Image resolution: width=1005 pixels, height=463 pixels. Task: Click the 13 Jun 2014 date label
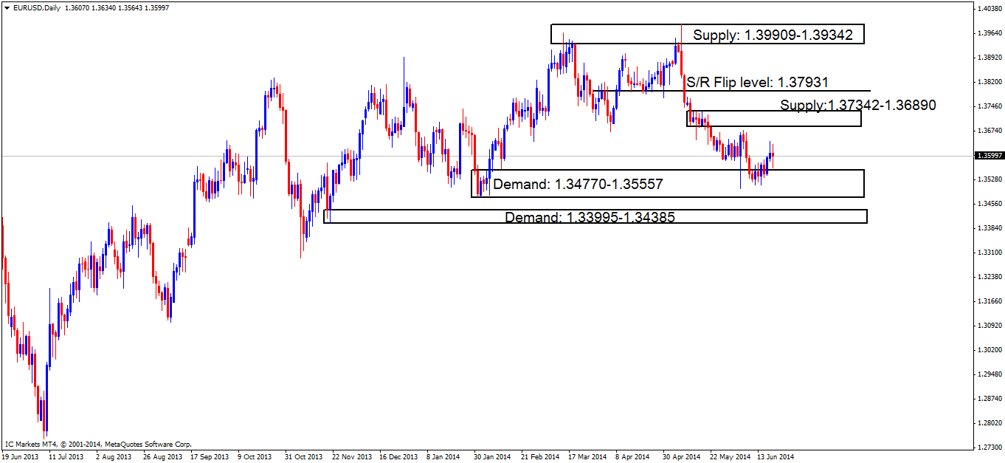click(774, 457)
